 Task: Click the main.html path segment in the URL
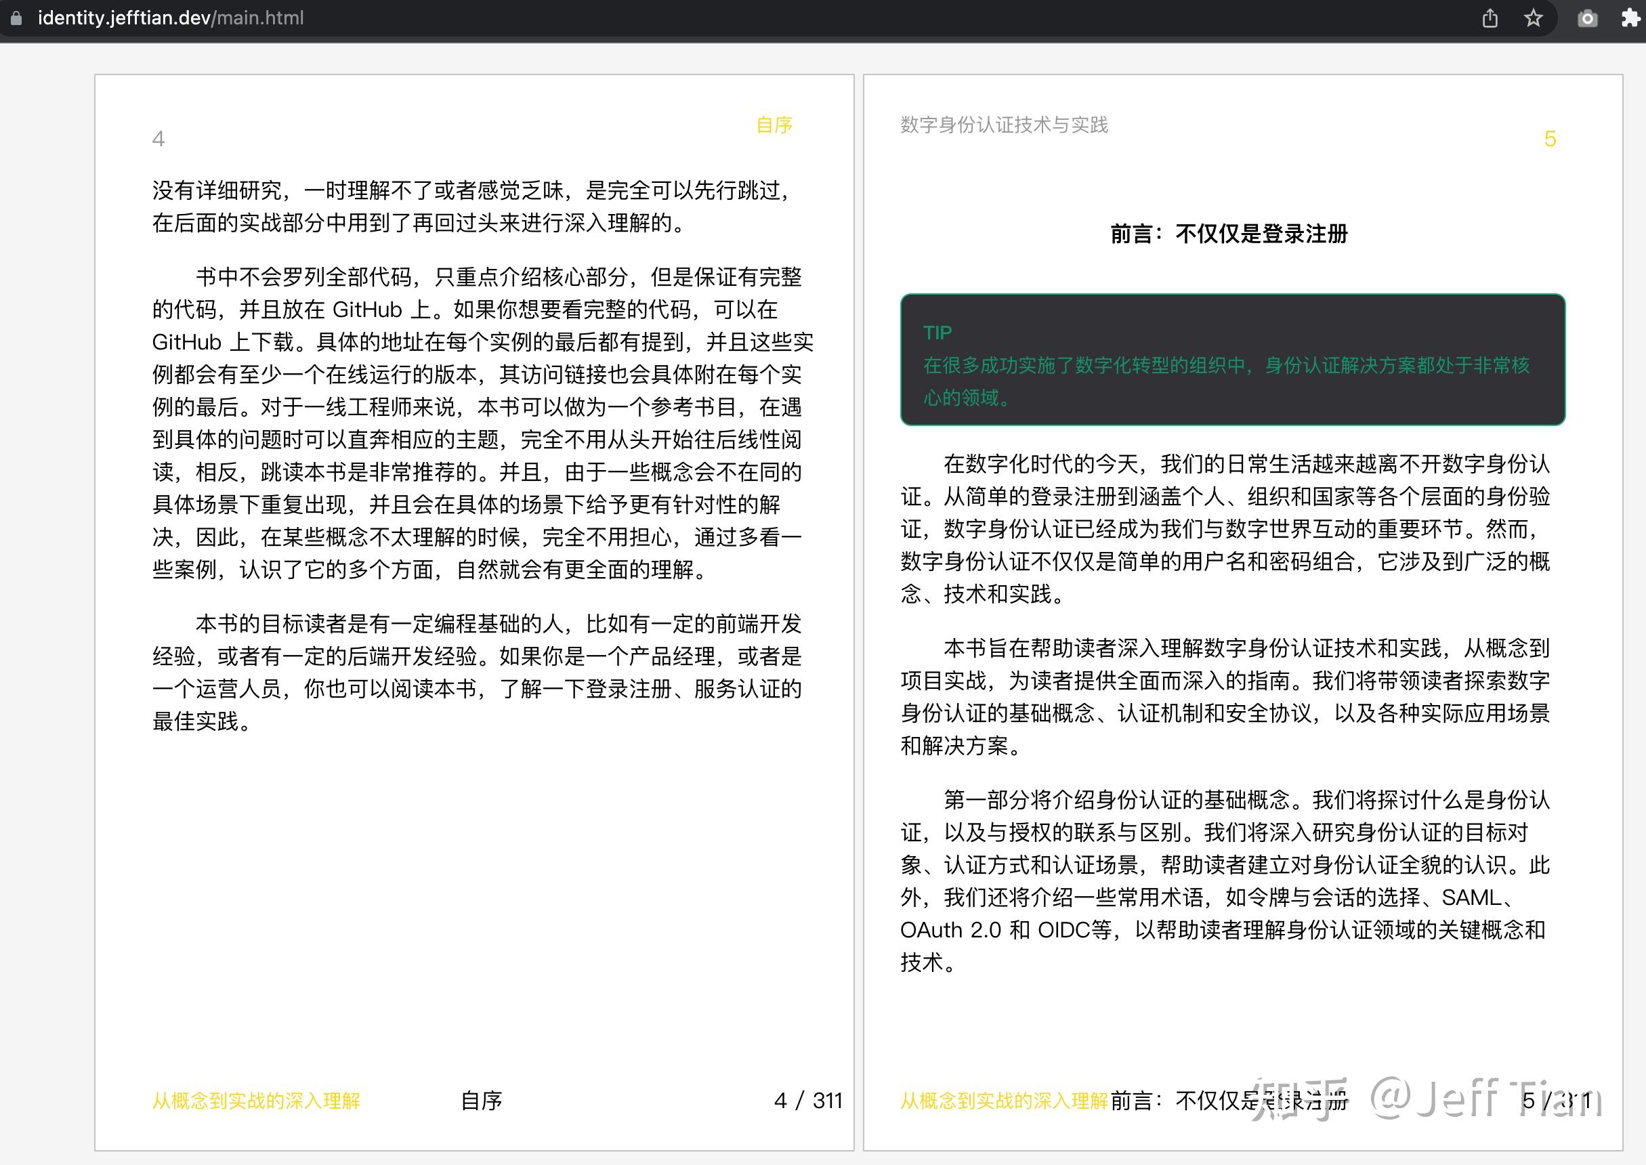[x=257, y=18]
